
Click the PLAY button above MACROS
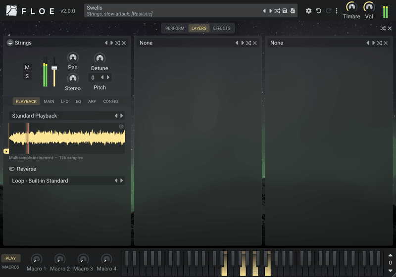(10, 258)
